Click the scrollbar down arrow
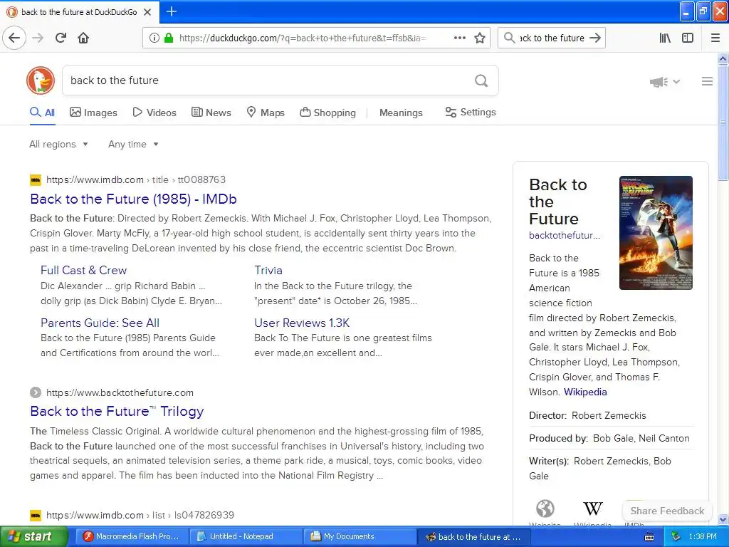The height and width of the screenshot is (547, 729). click(x=723, y=519)
